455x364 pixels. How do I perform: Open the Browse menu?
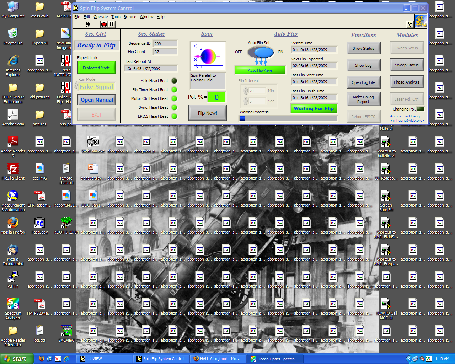tap(130, 17)
